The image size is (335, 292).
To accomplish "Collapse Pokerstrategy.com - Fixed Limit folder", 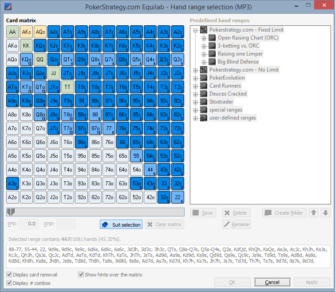I will [195, 30].
